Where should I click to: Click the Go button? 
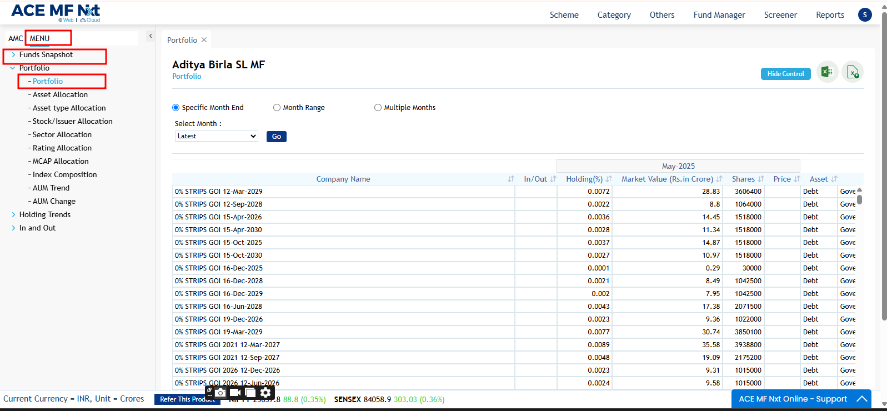(x=276, y=137)
